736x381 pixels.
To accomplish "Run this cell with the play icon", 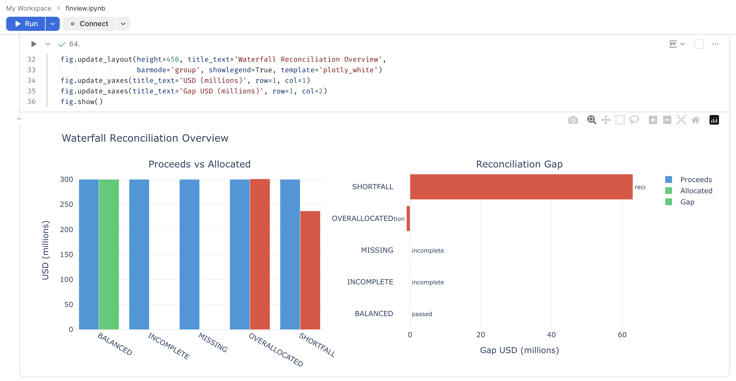I will pos(34,44).
